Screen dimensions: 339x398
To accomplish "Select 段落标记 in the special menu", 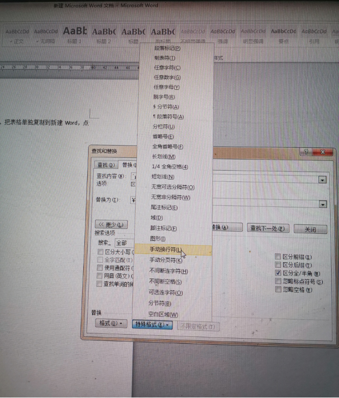I will coord(167,49).
